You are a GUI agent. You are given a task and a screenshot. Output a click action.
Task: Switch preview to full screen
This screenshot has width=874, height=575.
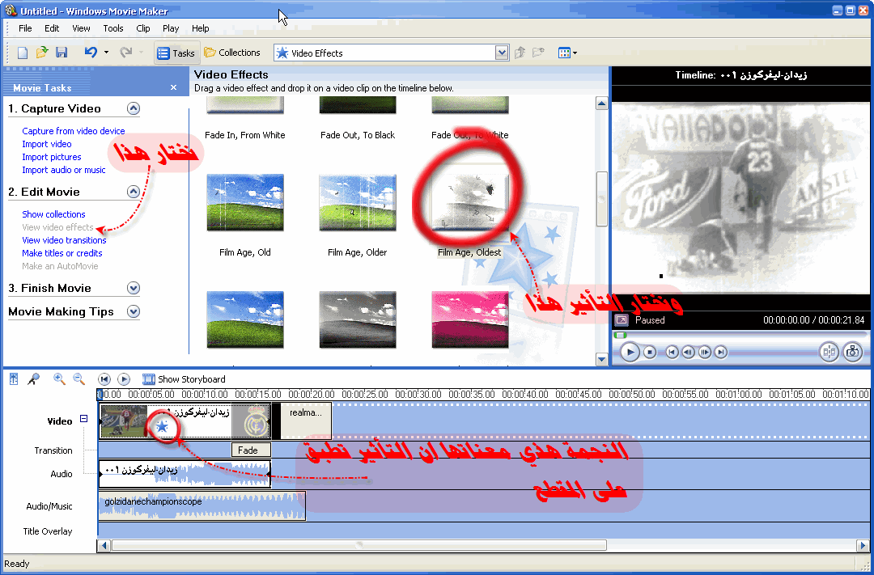[x=622, y=319]
